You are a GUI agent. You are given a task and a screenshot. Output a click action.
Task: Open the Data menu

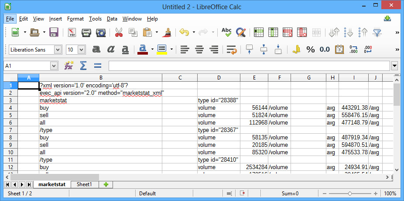[x=112, y=19]
